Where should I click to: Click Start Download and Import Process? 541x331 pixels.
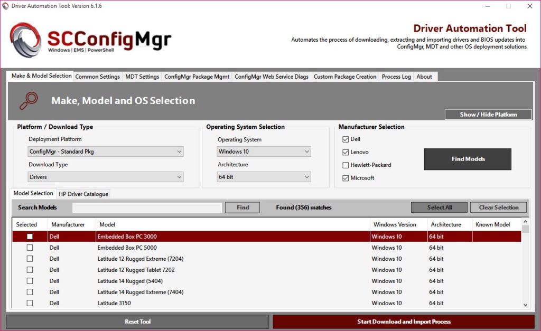pos(404,321)
